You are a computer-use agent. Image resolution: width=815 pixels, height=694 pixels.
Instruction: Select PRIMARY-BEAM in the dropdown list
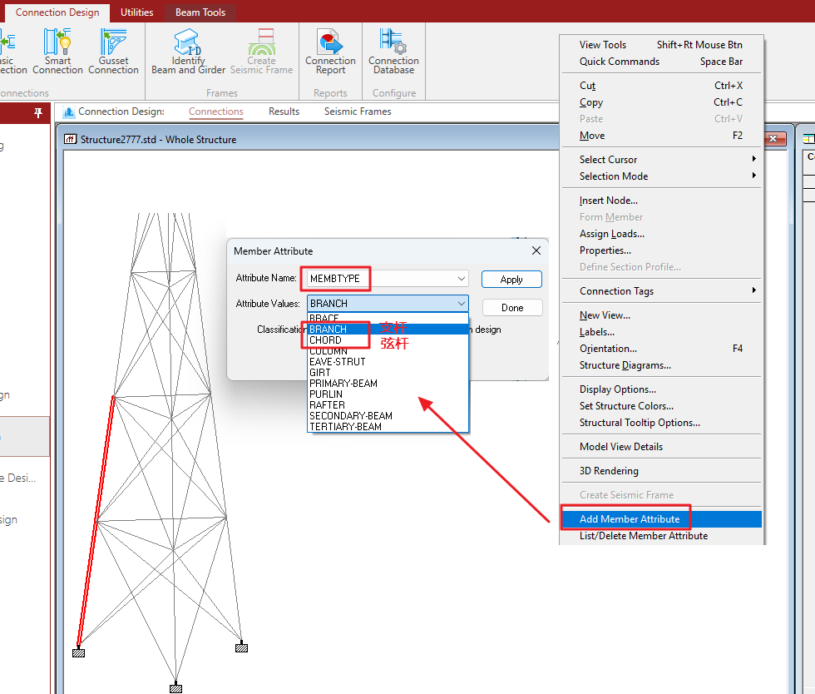[x=343, y=384]
